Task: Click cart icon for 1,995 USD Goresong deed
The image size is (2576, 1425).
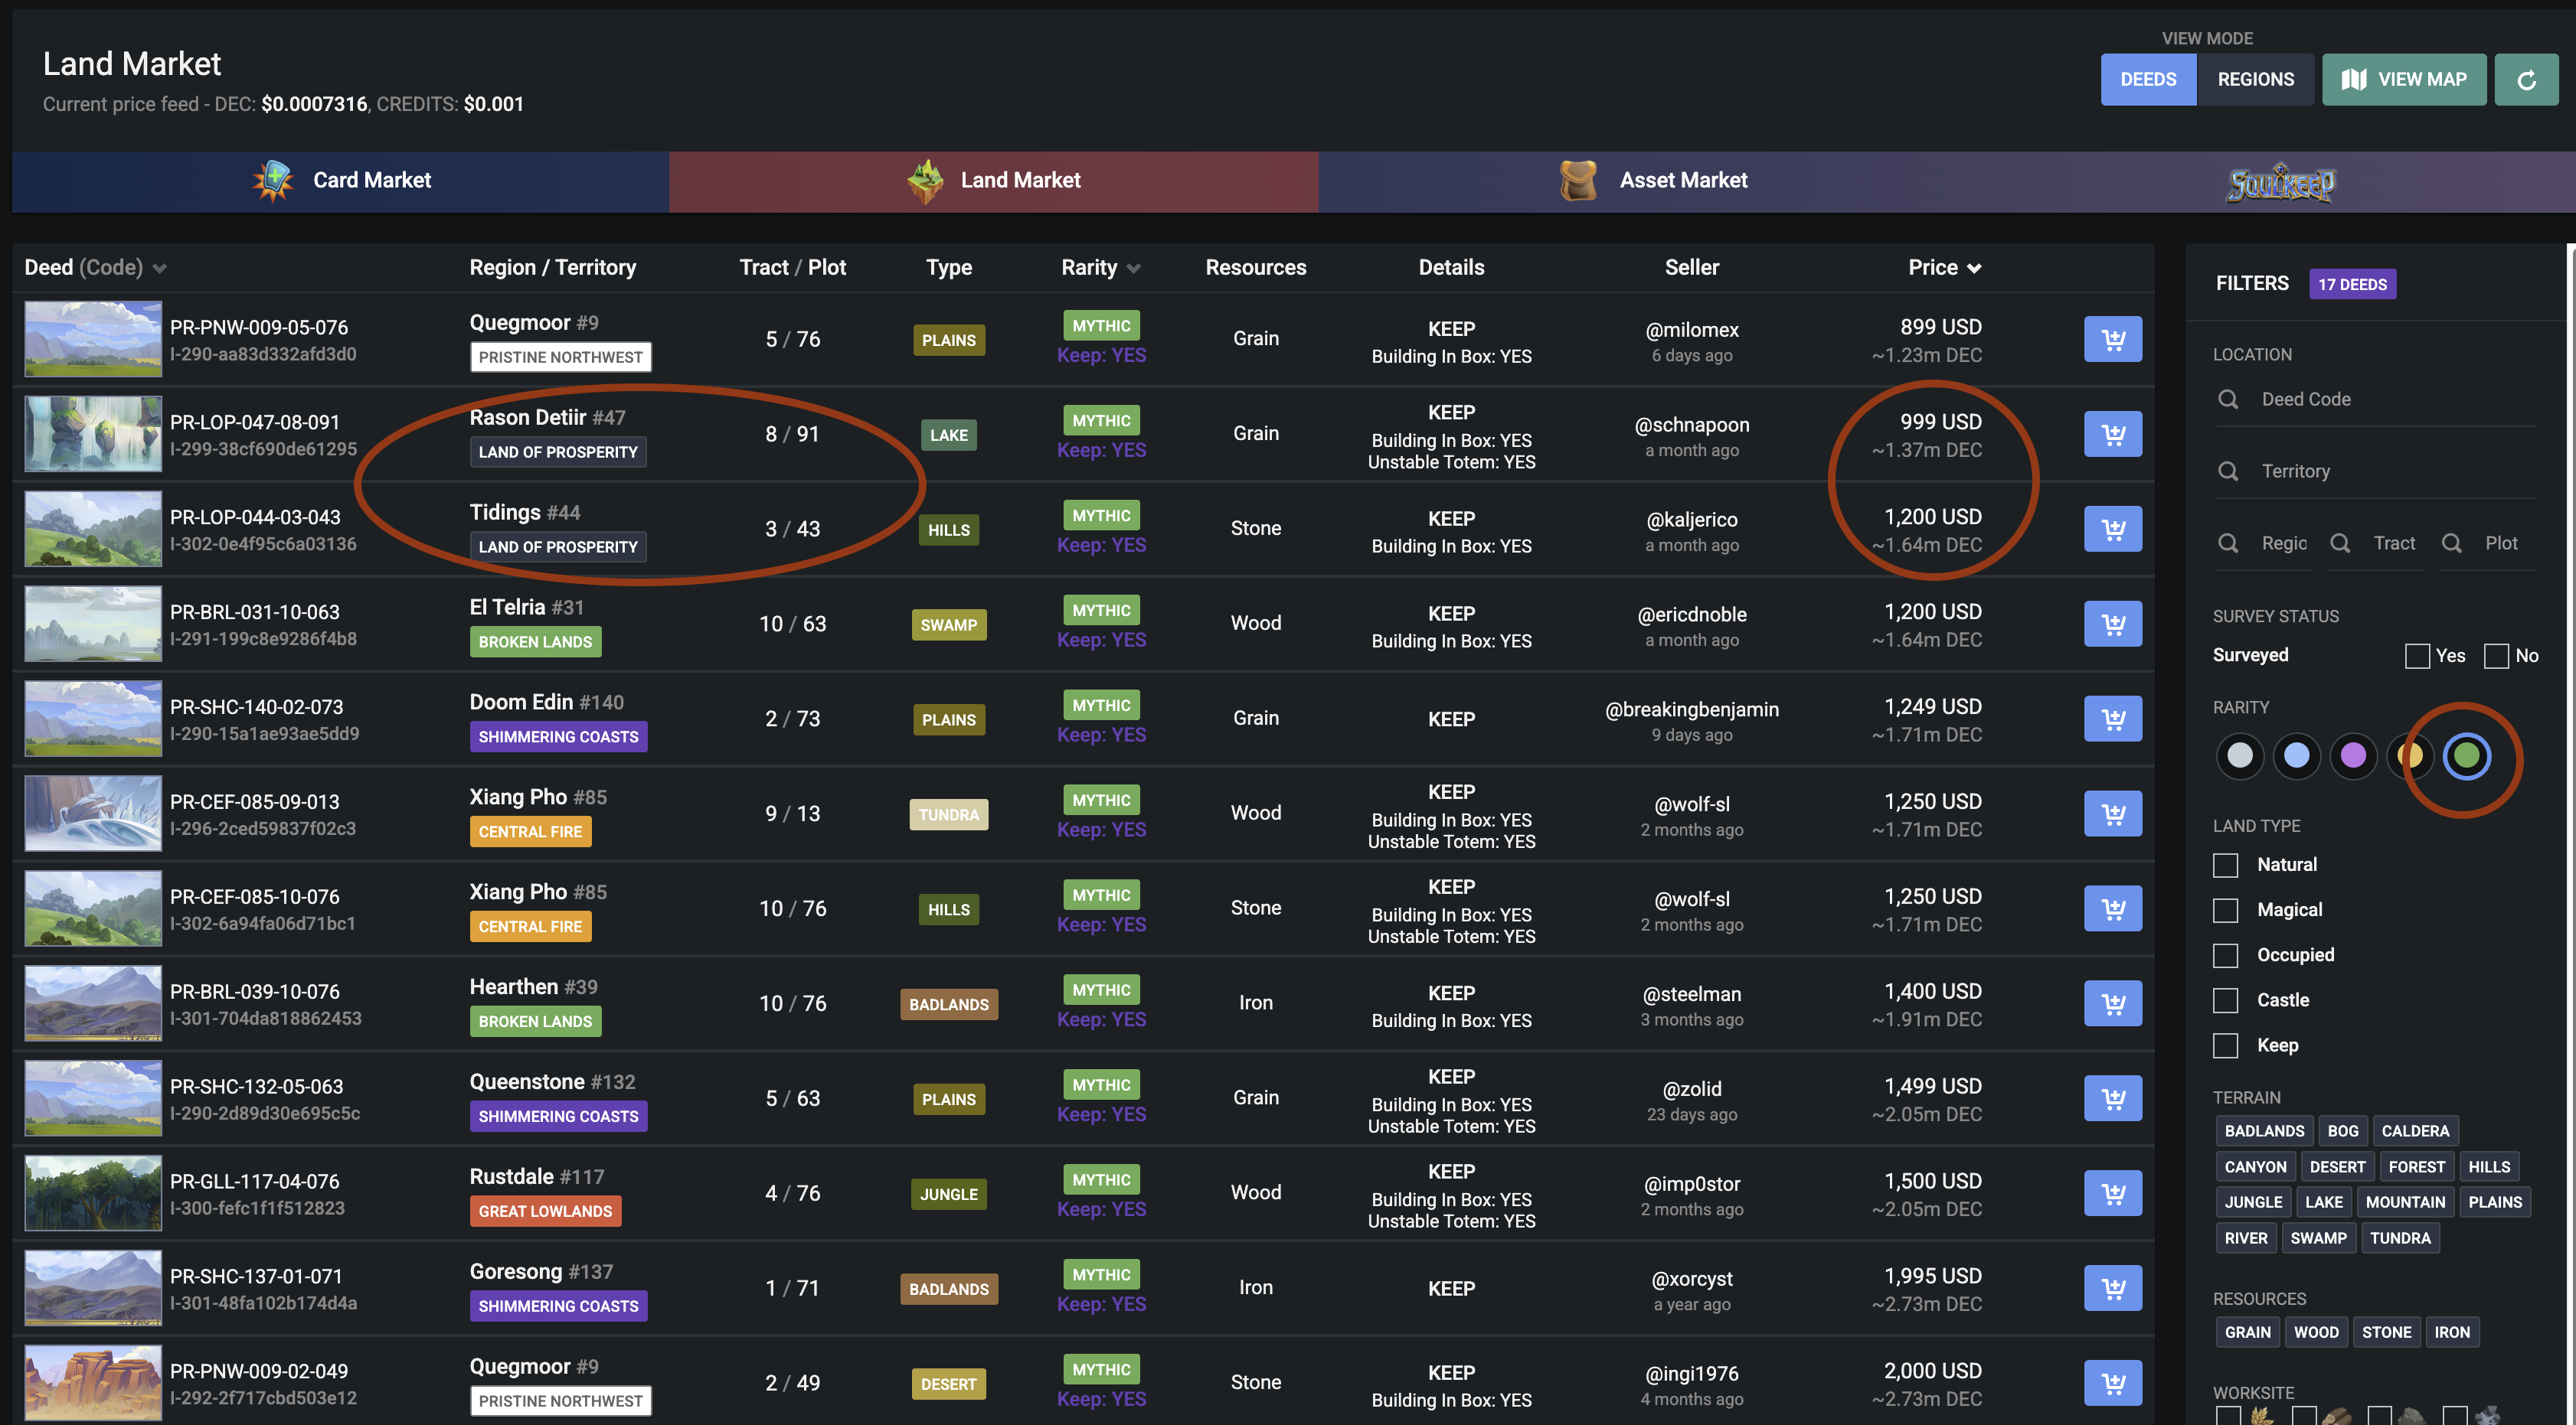Action: point(2112,1288)
